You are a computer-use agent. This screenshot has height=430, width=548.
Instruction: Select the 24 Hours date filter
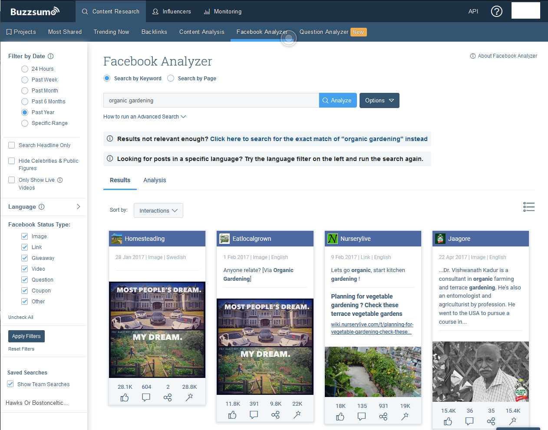click(x=25, y=69)
